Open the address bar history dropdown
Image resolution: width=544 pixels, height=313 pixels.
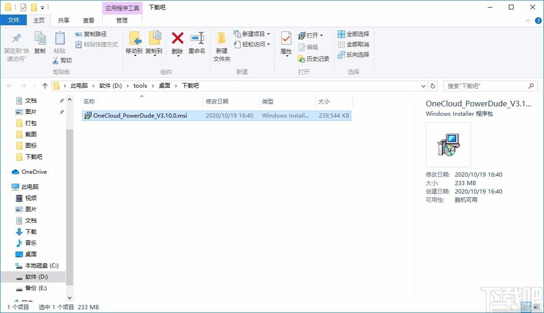tap(423, 86)
